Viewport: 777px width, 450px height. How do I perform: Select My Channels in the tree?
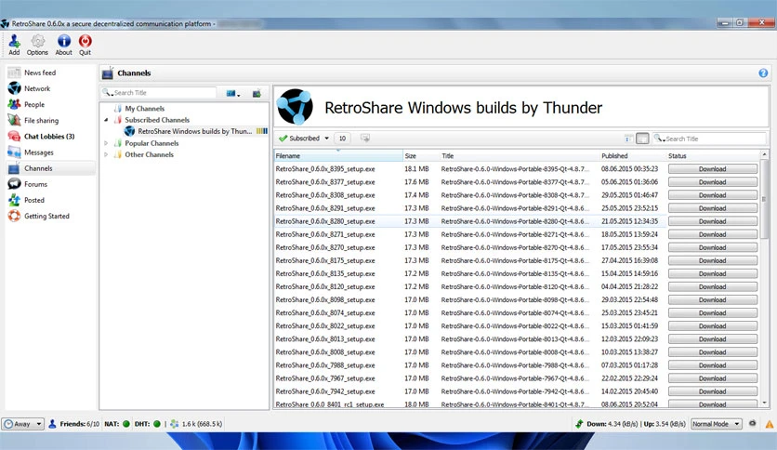pyautogui.click(x=144, y=109)
